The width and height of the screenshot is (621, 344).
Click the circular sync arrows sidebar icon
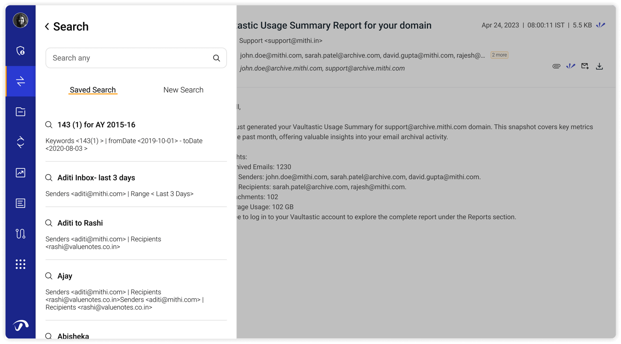[x=20, y=142]
